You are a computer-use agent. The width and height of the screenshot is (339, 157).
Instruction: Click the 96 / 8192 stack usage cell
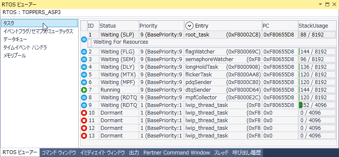(317, 59)
